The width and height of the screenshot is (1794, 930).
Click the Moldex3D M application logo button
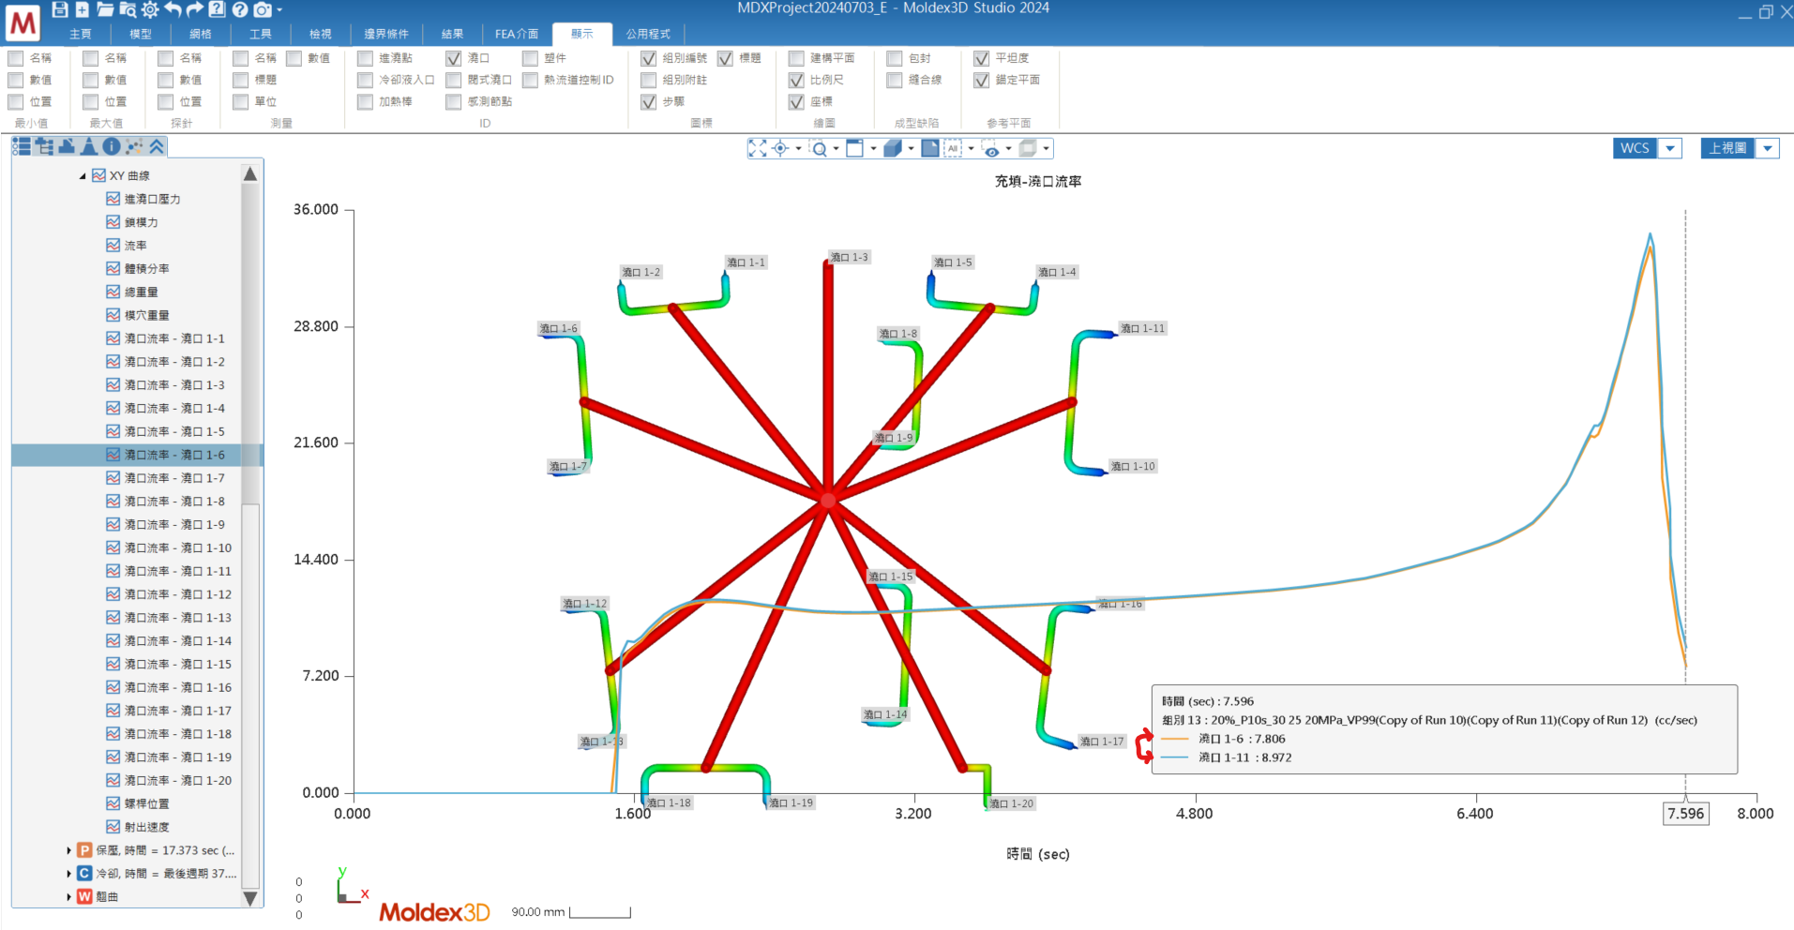[23, 22]
